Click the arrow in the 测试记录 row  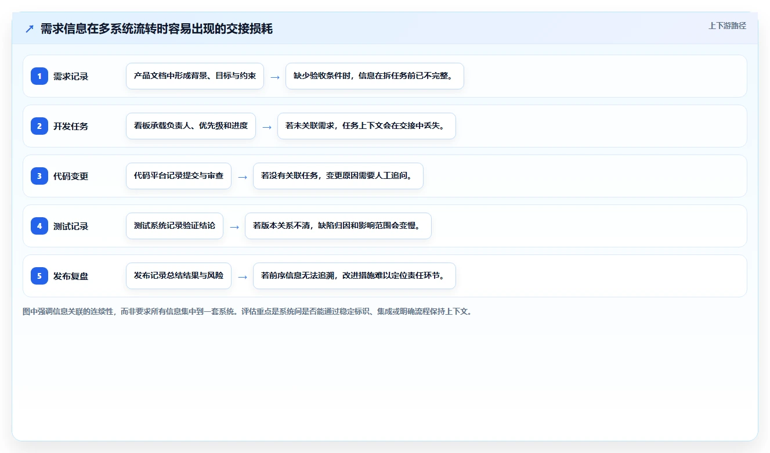point(234,227)
